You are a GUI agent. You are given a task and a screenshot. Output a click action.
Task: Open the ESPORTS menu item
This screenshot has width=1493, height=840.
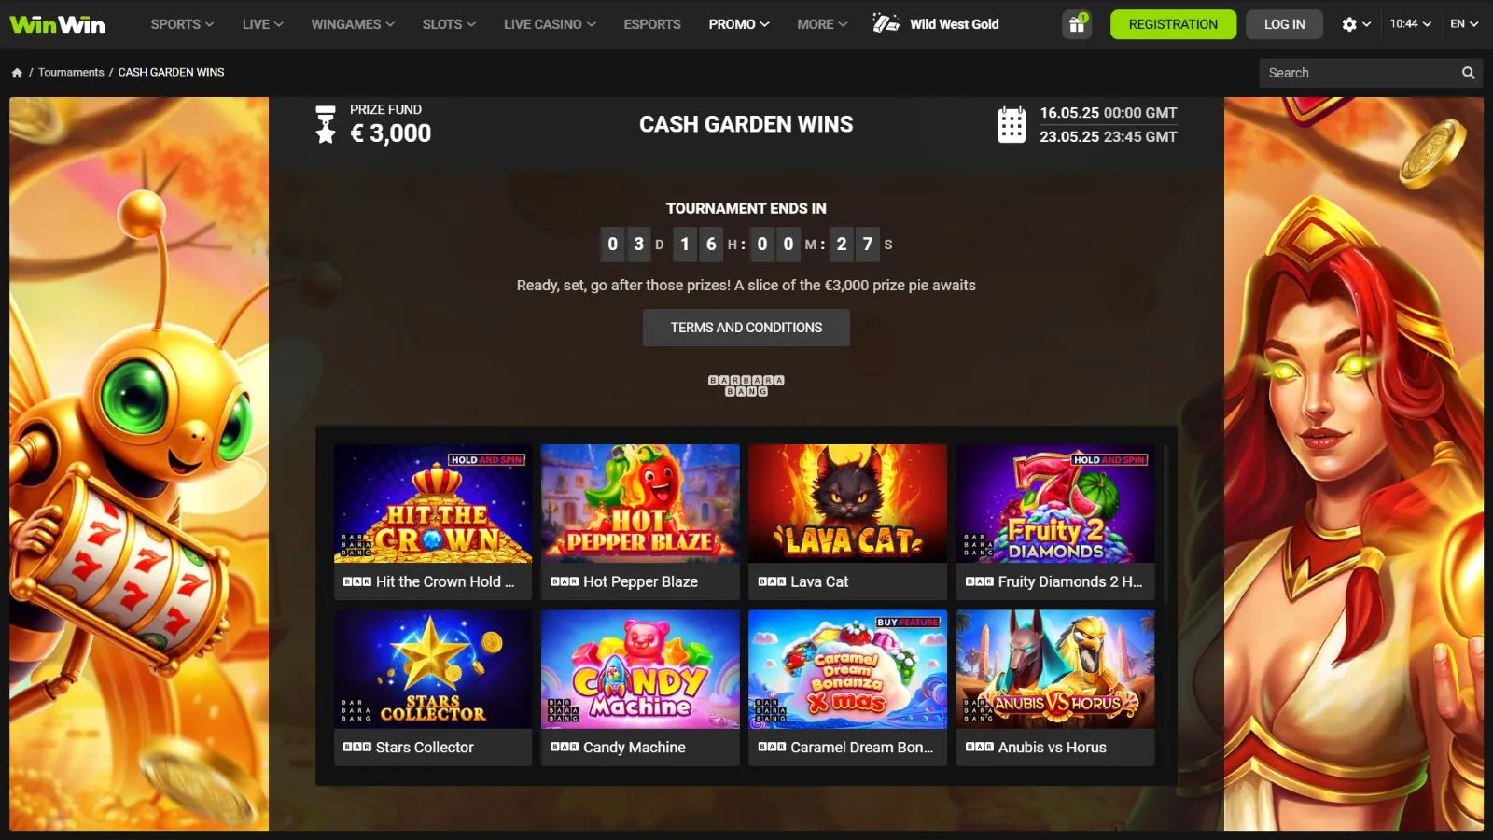pyautogui.click(x=652, y=24)
